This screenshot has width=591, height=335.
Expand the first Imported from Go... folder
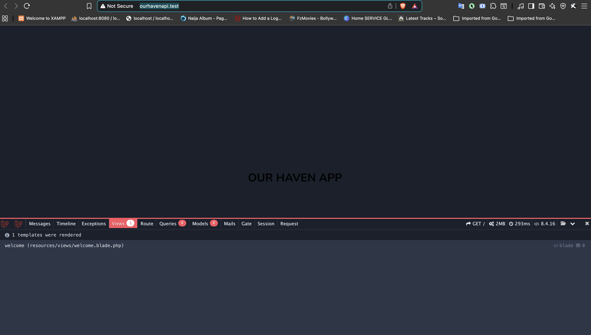click(x=477, y=18)
